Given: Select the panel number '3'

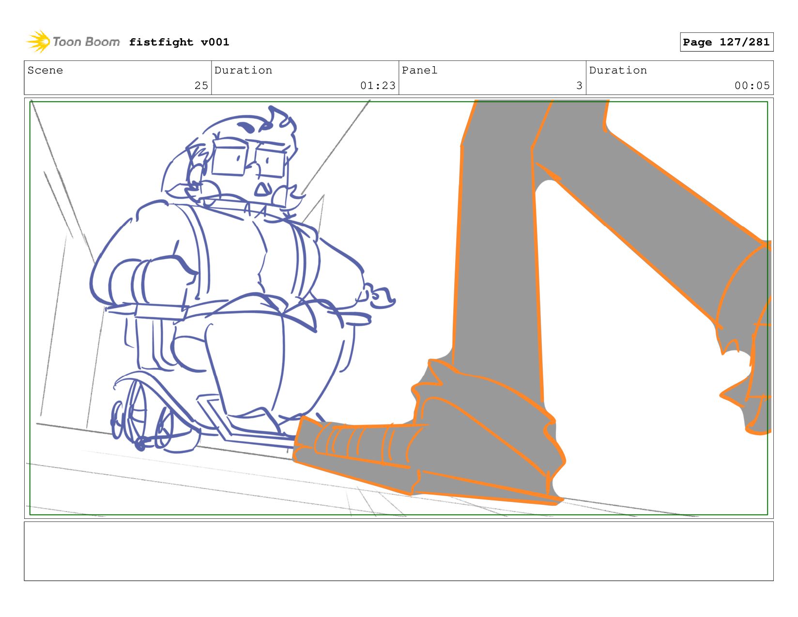Looking at the screenshot, I should tap(579, 86).
